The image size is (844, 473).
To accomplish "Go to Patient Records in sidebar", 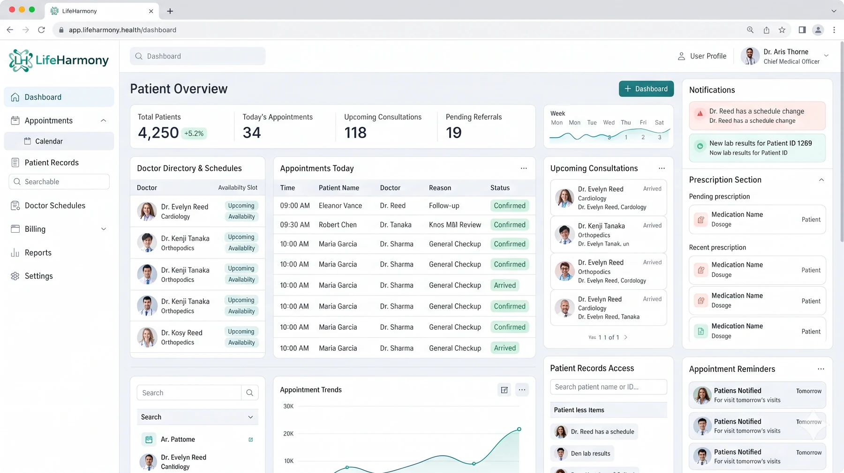I will coord(52,163).
